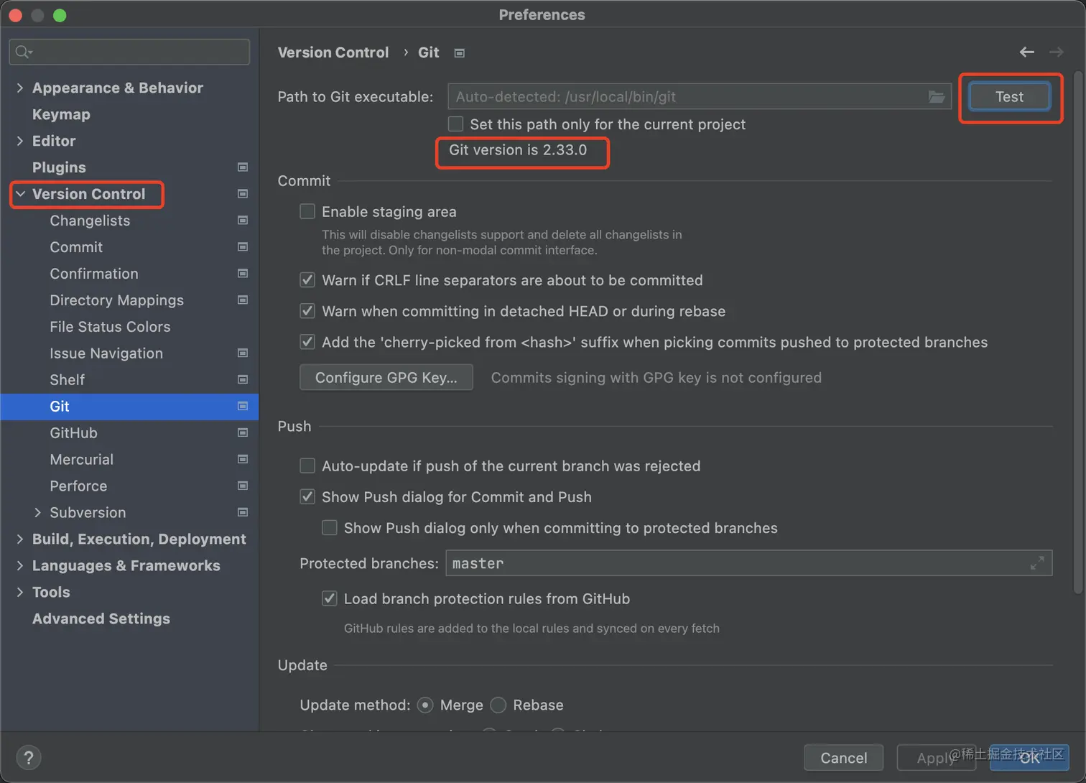Image resolution: width=1086 pixels, height=783 pixels.
Task: Select Changelists under Version Control
Action: (90, 221)
